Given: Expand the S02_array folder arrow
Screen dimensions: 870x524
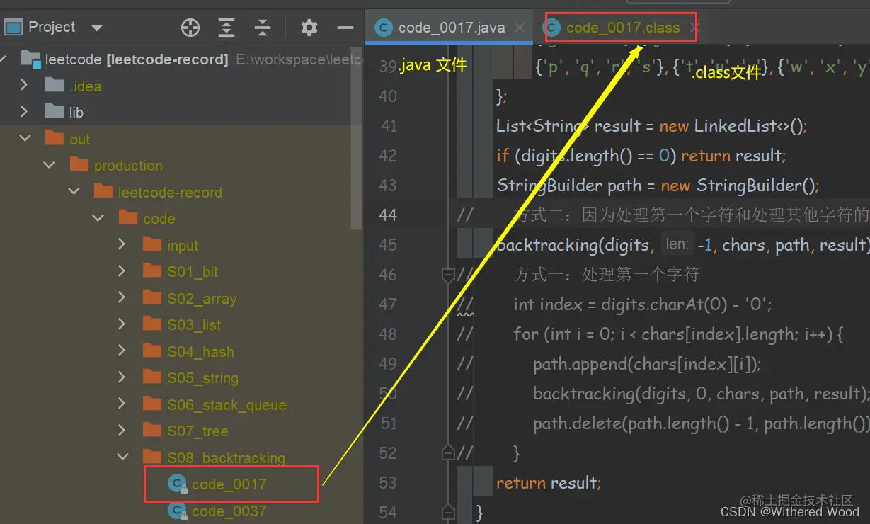Looking at the screenshot, I should pyautogui.click(x=122, y=298).
